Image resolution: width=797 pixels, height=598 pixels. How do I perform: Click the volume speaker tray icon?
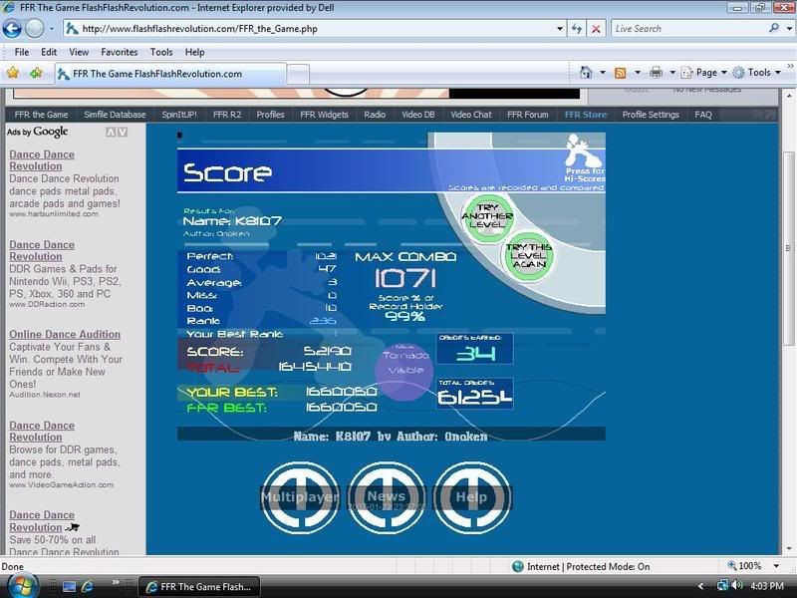pyautogui.click(x=737, y=586)
